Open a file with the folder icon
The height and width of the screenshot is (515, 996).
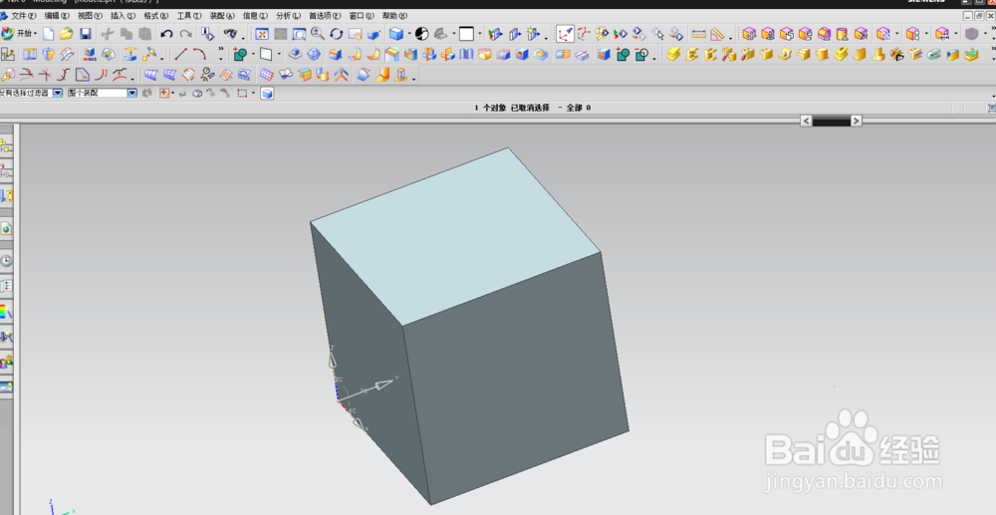pos(67,34)
